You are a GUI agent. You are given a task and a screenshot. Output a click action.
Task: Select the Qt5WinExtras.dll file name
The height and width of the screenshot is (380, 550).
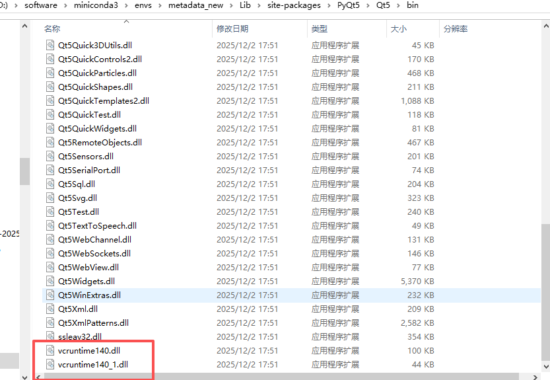[x=89, y=295]
